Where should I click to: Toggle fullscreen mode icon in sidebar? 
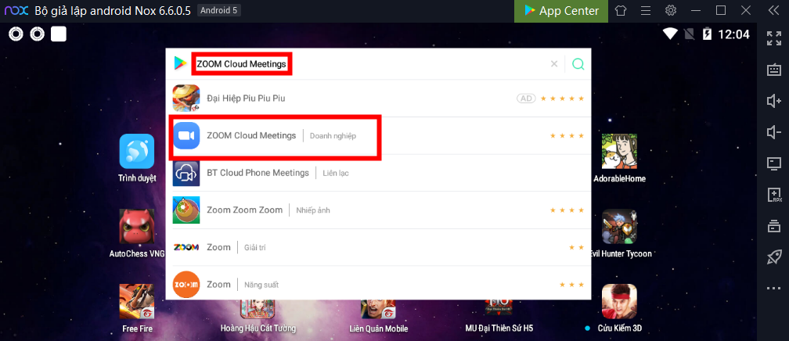click(774, 38)
